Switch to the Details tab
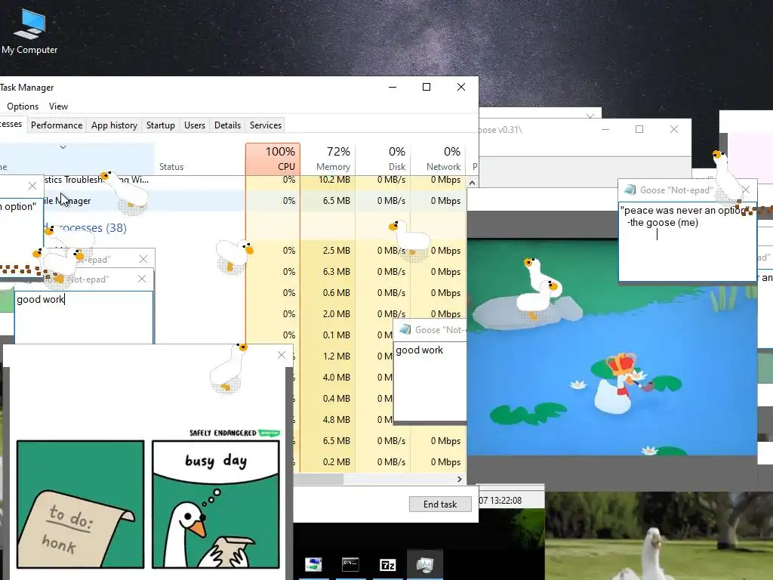773x580 pixels. 227,125
